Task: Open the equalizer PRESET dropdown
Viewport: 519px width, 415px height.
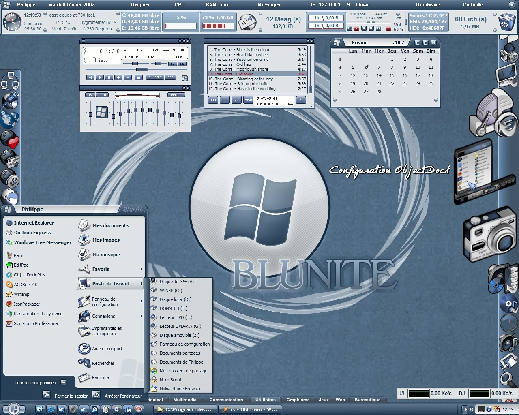Action: (x=176, y=95)
